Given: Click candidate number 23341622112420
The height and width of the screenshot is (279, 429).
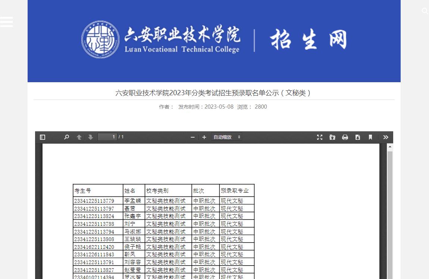Looking at the screenshot, I should [x=94, y=247].
